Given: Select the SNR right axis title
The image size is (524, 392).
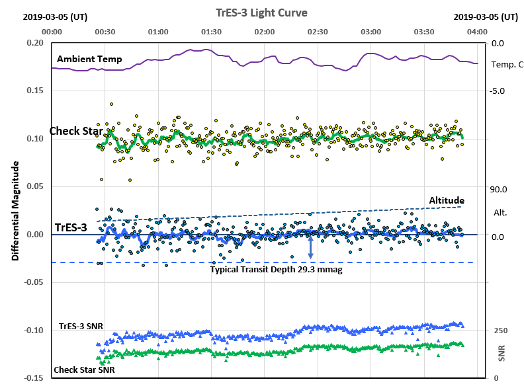Looking at the screenshot, I should click(x=501, y=353).
